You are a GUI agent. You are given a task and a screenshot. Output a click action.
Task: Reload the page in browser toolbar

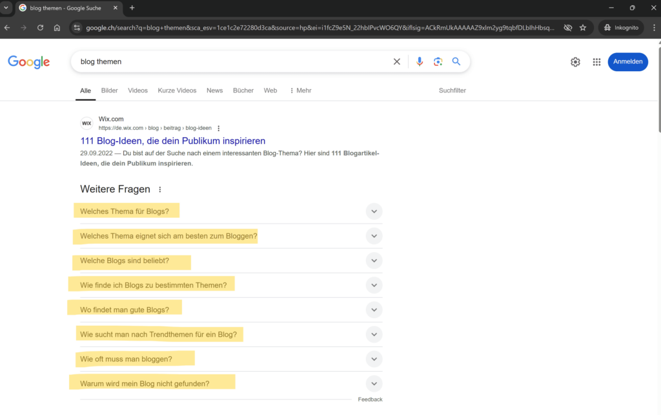point(40,28)
